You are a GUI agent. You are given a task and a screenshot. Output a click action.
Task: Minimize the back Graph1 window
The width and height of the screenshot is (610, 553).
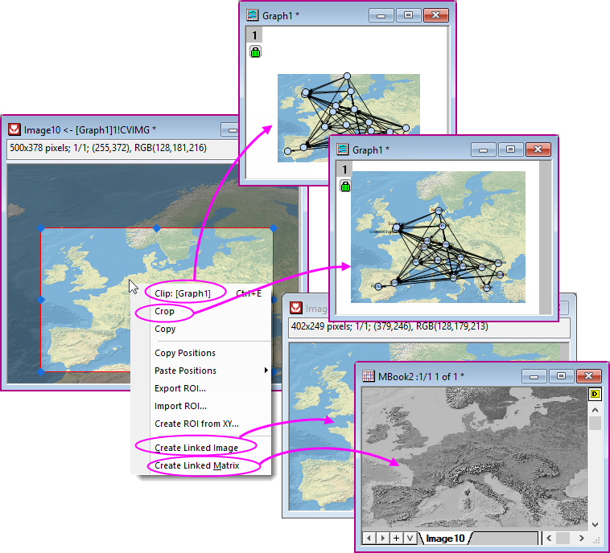[x=381, y=15]
